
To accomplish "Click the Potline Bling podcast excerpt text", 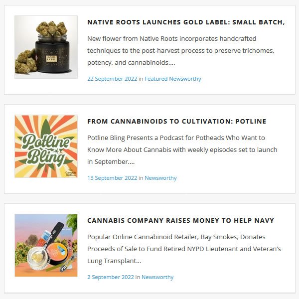I will (x=182, y=149).
